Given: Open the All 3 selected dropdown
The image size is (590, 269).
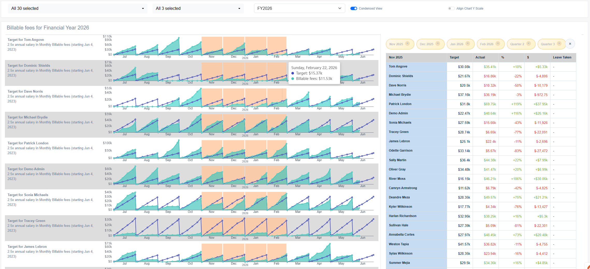Looking at the screenshot, I should 198,9.
